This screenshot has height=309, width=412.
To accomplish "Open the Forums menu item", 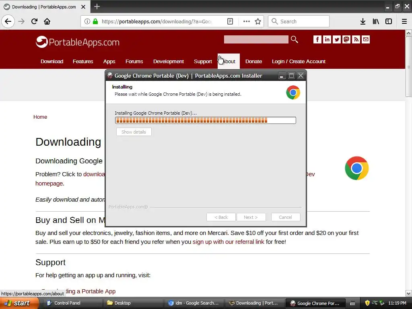I will (x=134, y=61).
